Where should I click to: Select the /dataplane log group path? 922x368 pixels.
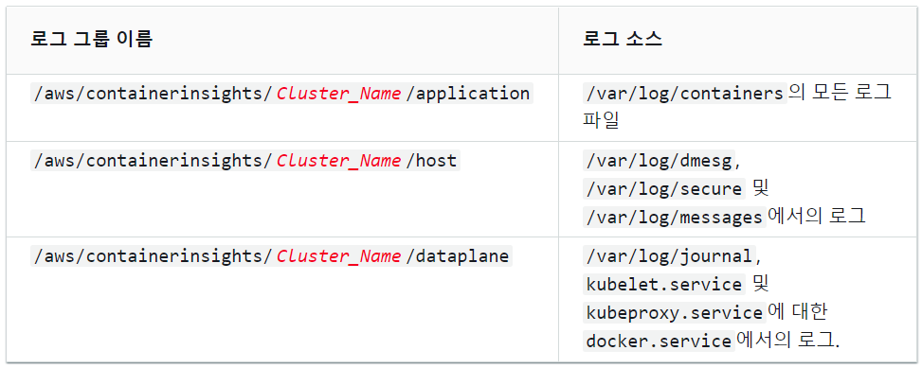271,256
